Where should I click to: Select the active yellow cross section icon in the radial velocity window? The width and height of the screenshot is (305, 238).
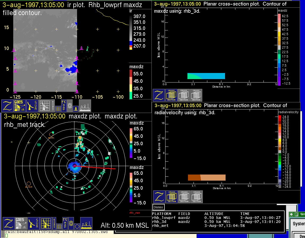click(x=172, y=197)
